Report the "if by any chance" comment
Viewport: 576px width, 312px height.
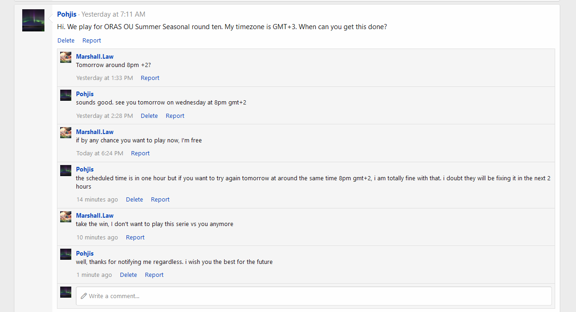(140, 153)
